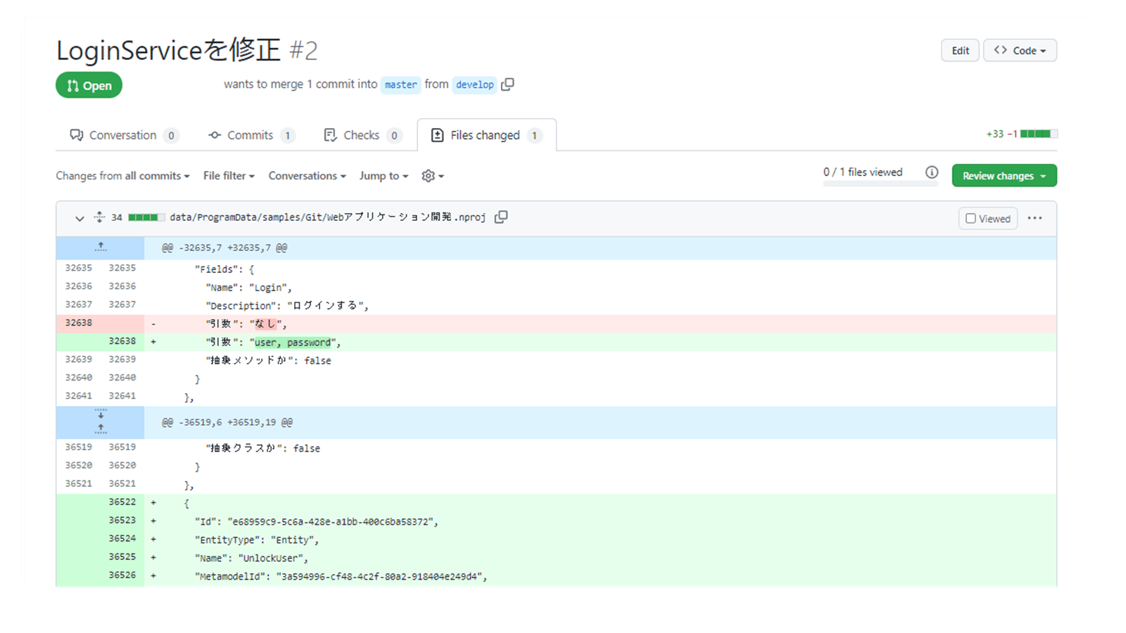
Task: Open the File filter dropdown
Action: click(x=229, y=176)
